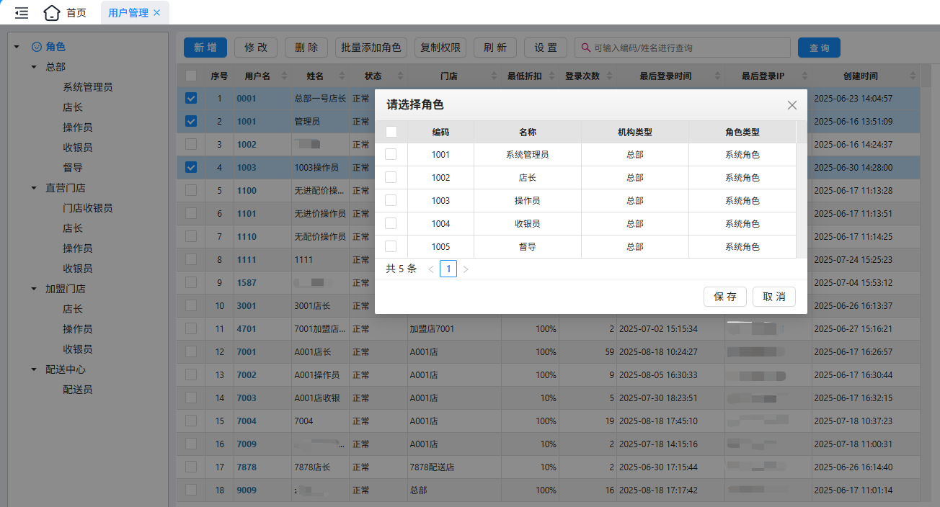The width and height of the screenshot is (940, 507).
Task: Click the 批量添加角色 button
Action: click(x=371, y=48)
